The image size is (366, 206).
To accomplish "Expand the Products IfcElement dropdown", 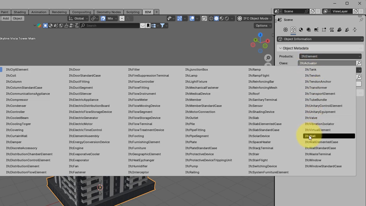I will pos(330,56).
